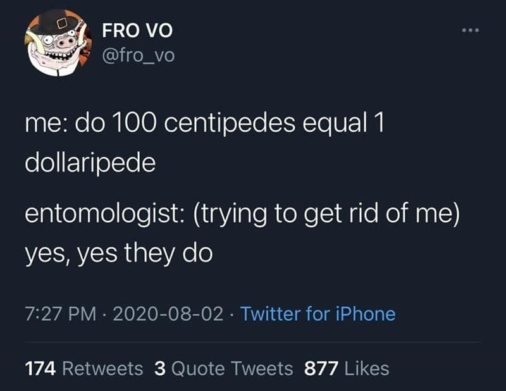The height and width of the screenshot is (391, 506).
Task: Click the "yes, yes they do" line
Action: (x=118, y=253)
